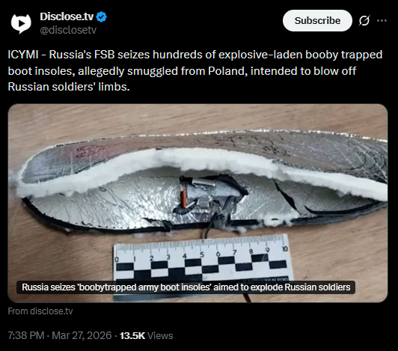398x351 pixels.
Task: Open the Grok slashed-circle icon
Action: (x=364, y=20)
